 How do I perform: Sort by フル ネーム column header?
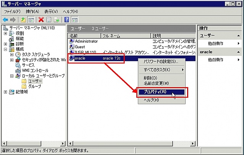(126, 36)
